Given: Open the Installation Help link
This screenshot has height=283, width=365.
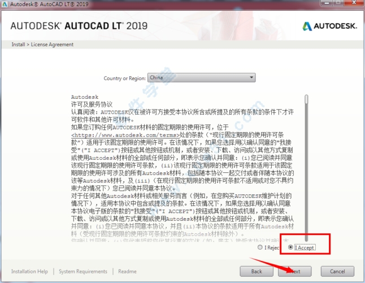Looking at the screenshot, I should tap(29, 271).
